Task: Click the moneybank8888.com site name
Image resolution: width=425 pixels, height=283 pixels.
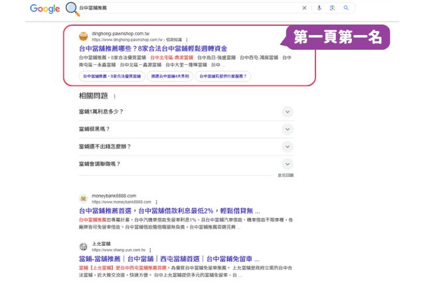Action: [114, 196]
